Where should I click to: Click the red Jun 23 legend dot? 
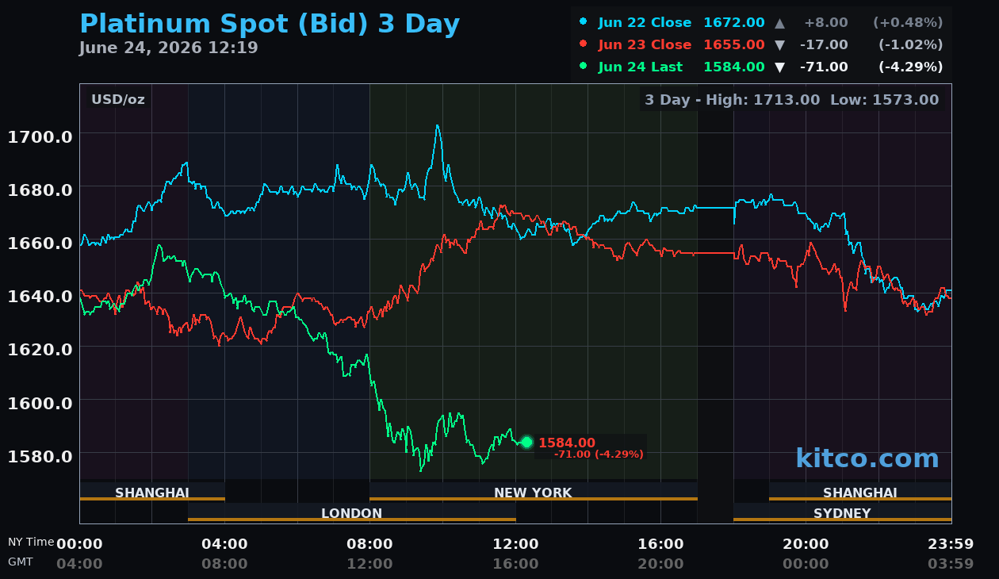[x=584, y=44]
